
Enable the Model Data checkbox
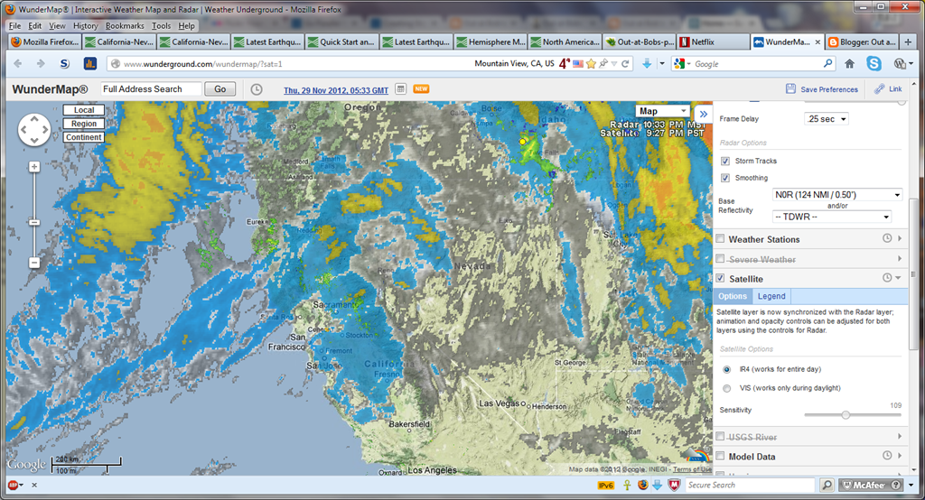pos(720,456)
